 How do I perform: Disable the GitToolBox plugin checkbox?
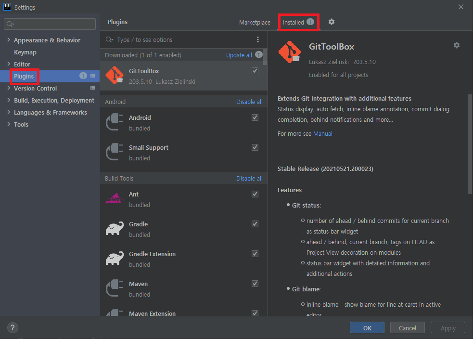click(x=255, y=71)
